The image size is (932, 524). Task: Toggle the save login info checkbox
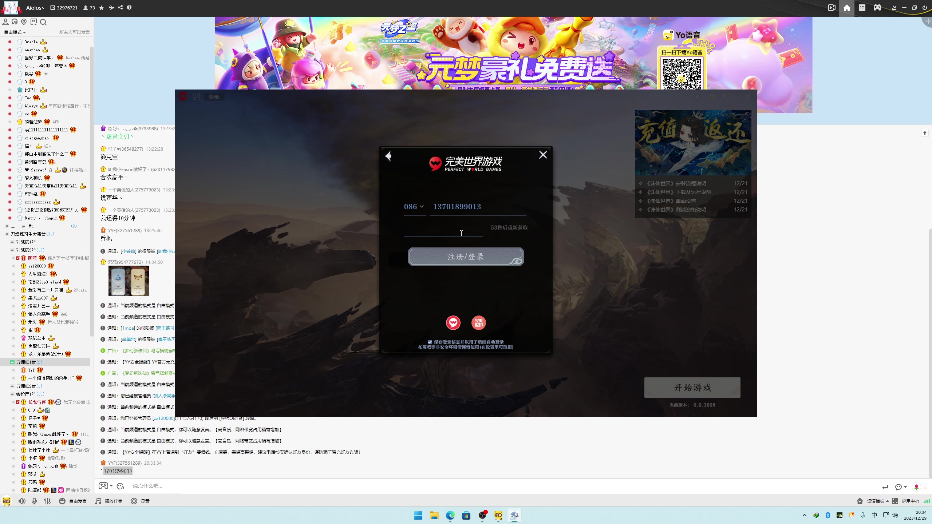click(x=430, y=342)
